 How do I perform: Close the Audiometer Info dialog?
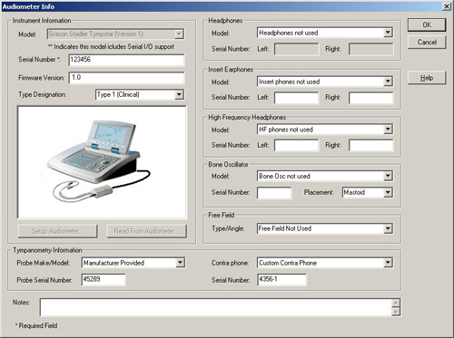tap(447, 6)
